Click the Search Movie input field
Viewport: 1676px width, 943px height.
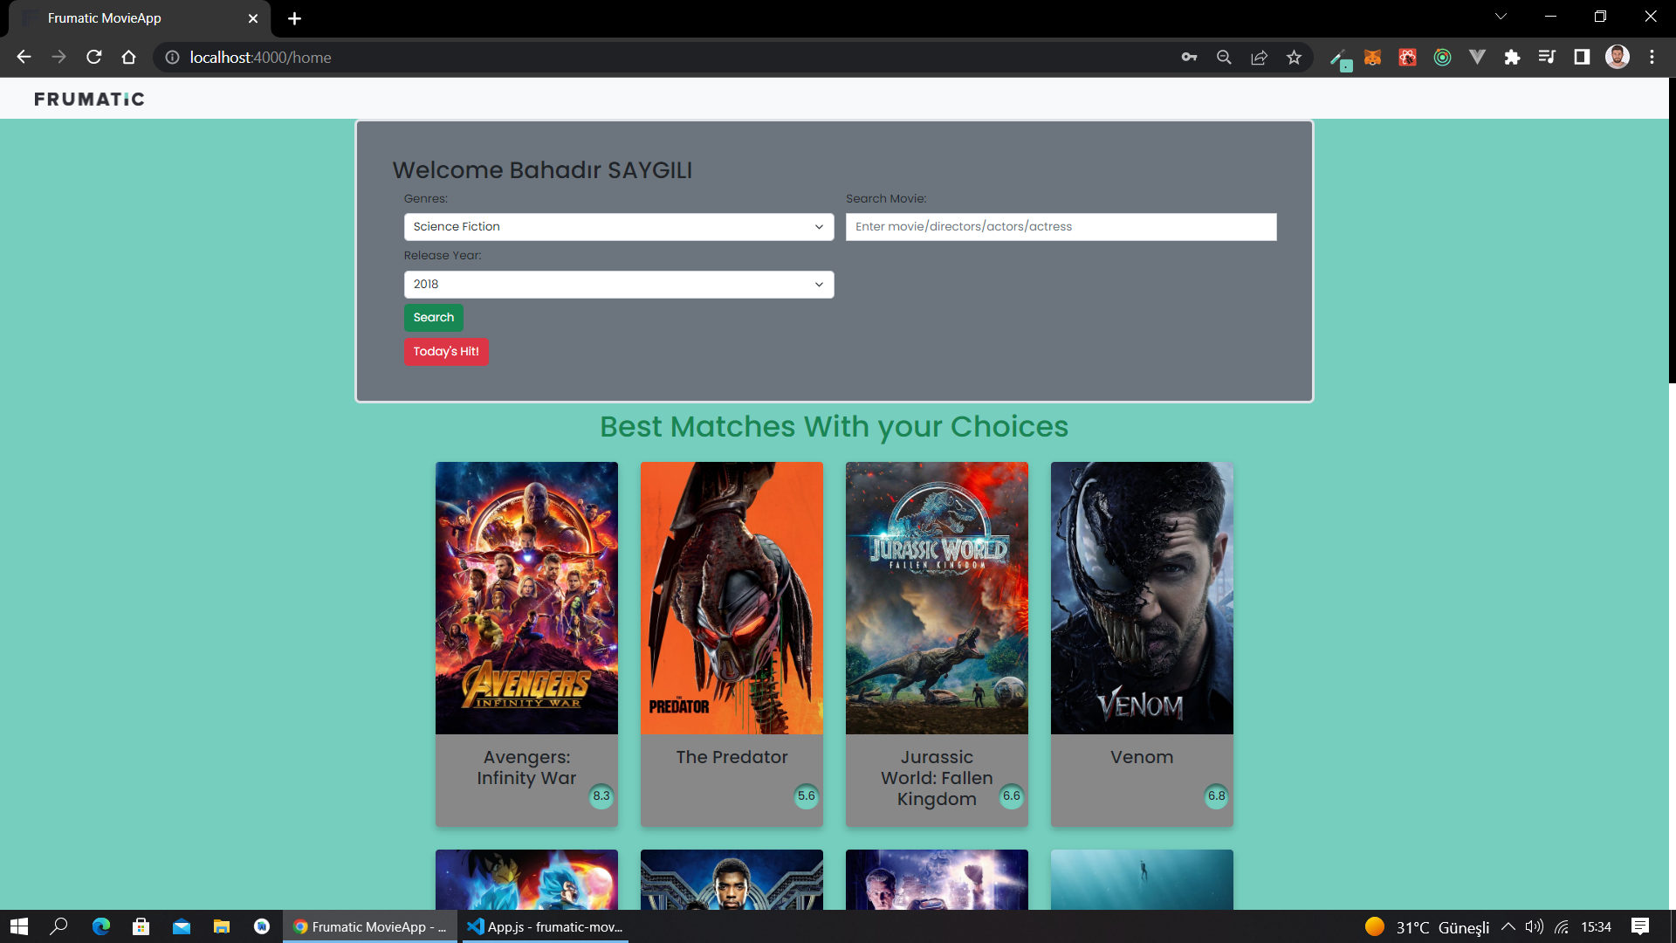coord(1060,226)
